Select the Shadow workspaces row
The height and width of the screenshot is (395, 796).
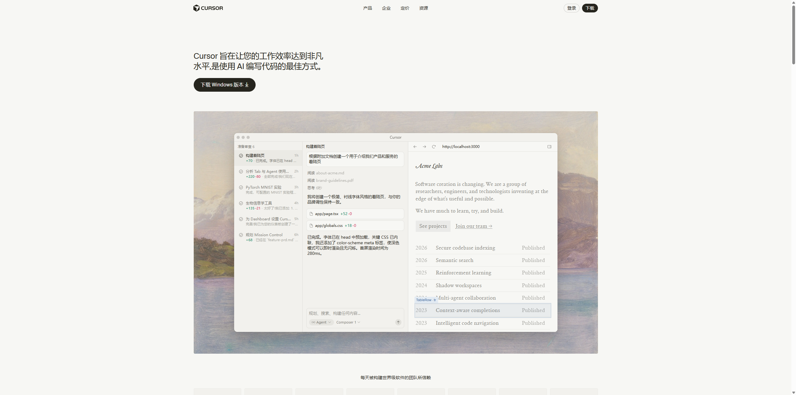pyautogui.click(x=483, y=286)
